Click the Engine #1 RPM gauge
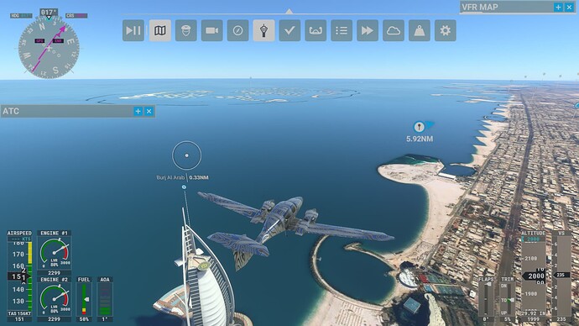Screen dimensions: 579x326 pos(55,254)
